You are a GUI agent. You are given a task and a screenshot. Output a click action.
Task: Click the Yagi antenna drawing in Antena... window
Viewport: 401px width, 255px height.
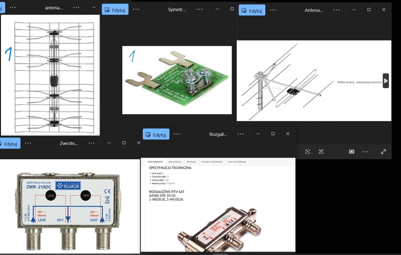(314, 81)
